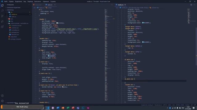The height and width of the screenshot is (110, 197).
Task: Close the media.css tab
Action: [125, 5]
